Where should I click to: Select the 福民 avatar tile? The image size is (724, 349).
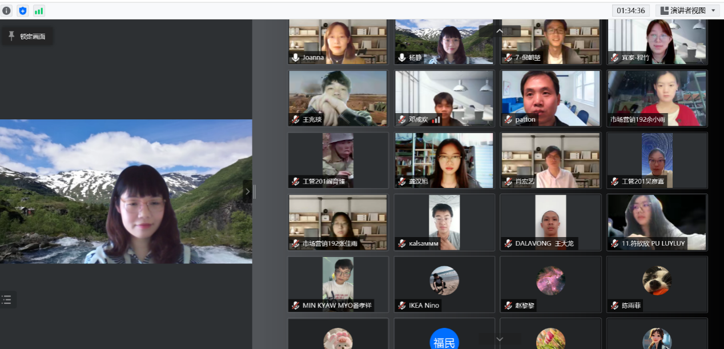444,340
